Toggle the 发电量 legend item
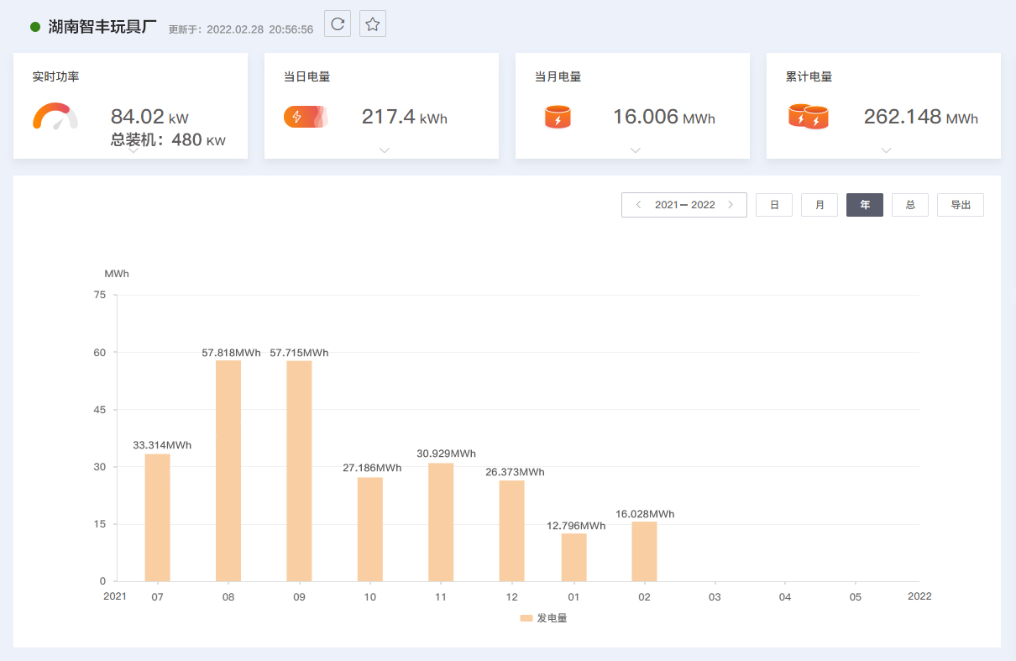Image resolution: width=1016 pixels, height=661 pixels. click(543, 617)
